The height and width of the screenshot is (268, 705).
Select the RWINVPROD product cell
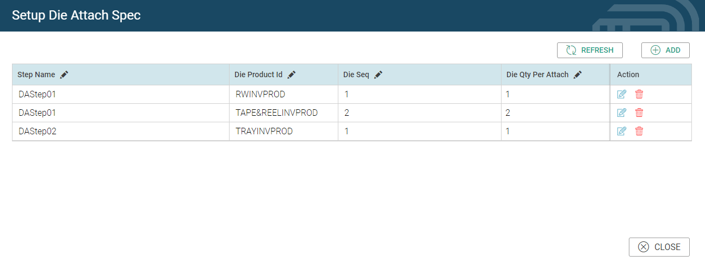(x=261, y=95)
